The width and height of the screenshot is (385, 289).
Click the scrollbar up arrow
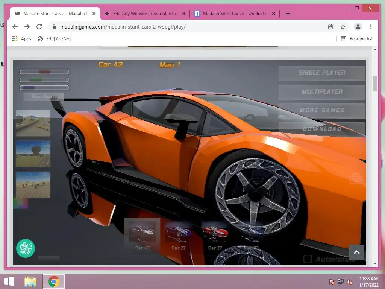pos(375,49)
